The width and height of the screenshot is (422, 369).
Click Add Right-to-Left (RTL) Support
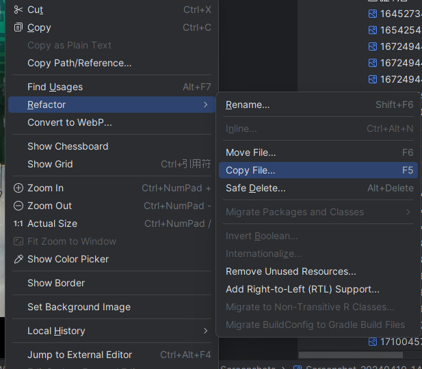[302, 289]
